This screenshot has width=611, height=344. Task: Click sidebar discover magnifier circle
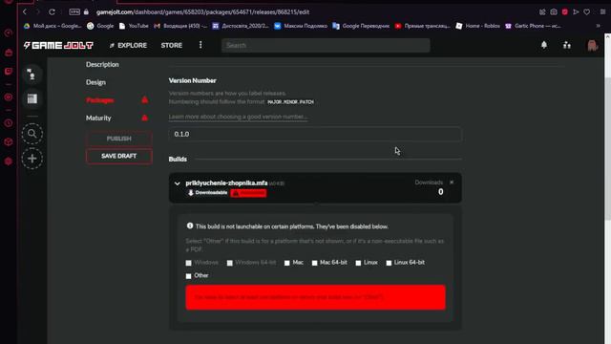(x=32, y=134)
